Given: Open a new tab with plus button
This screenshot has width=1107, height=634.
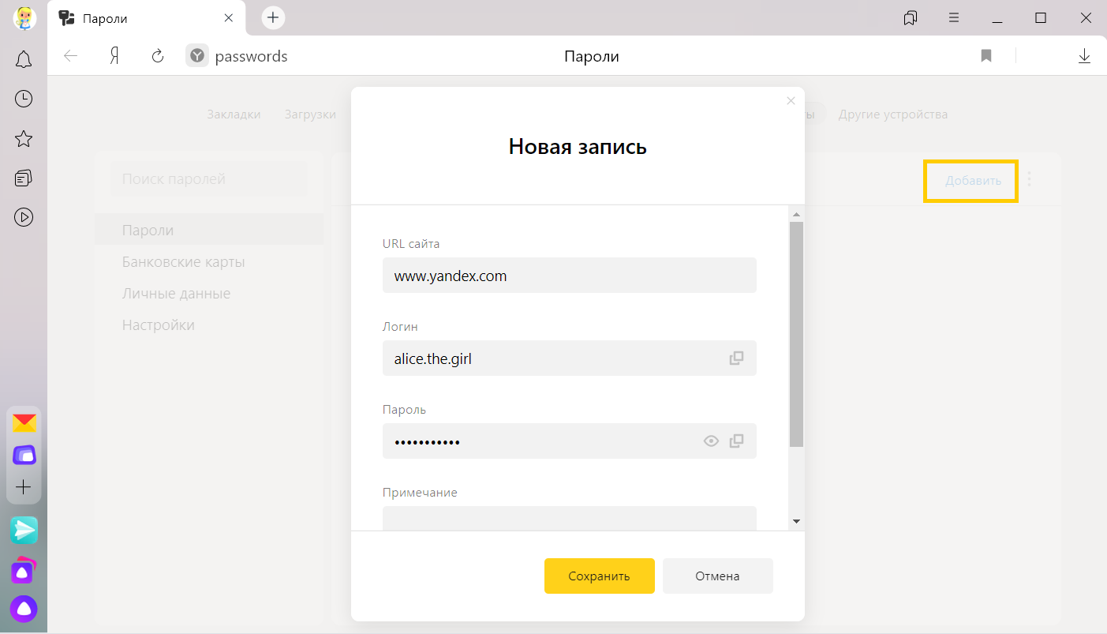Looking at the screenshot, I should 273,18.
